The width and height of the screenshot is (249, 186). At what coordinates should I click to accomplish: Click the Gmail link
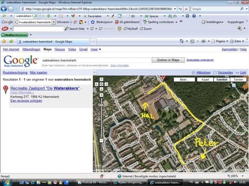coord(83,49)
